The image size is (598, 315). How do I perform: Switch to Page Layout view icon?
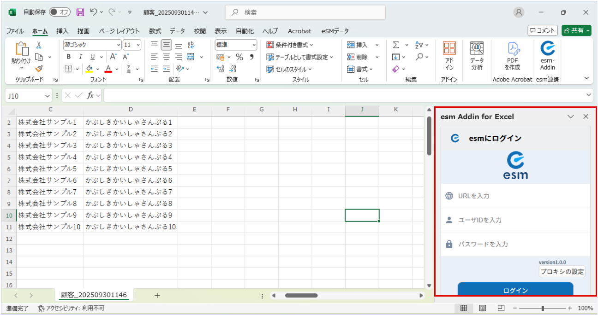tap(482, 308)
